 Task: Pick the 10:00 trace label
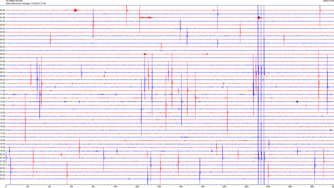3,83
